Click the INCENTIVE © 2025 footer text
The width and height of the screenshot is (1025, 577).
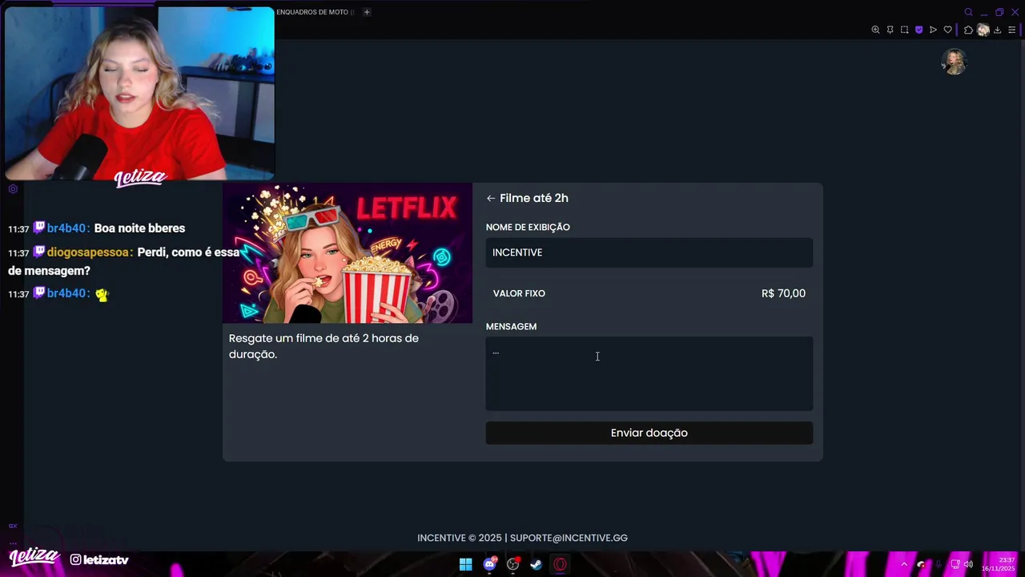460,538
